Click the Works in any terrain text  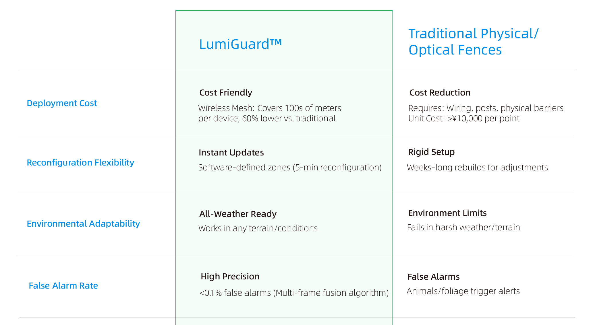pyautogui.click(x=258, y=228)
